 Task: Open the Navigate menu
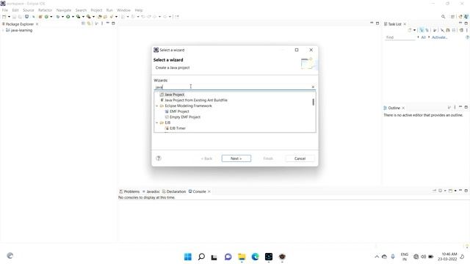[64, 10]
